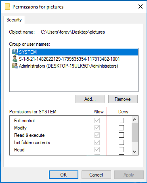Check Deny for Modify

(x=121, y=128)
